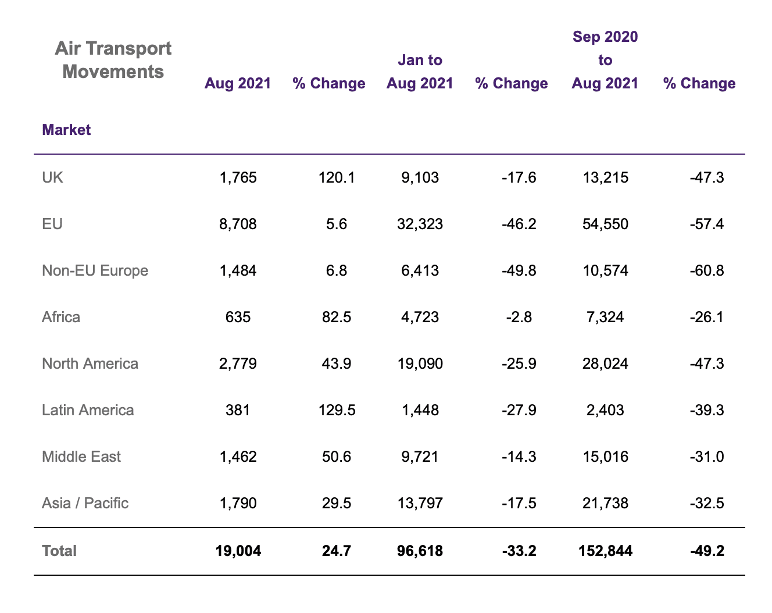Click the Air Transport Movements title
Image resolution: width=772 pixels, height=613 pixels.
click(113, 60)
